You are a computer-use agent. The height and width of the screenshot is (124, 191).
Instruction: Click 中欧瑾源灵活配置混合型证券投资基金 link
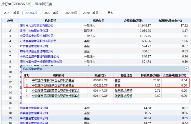coord(55,90)
